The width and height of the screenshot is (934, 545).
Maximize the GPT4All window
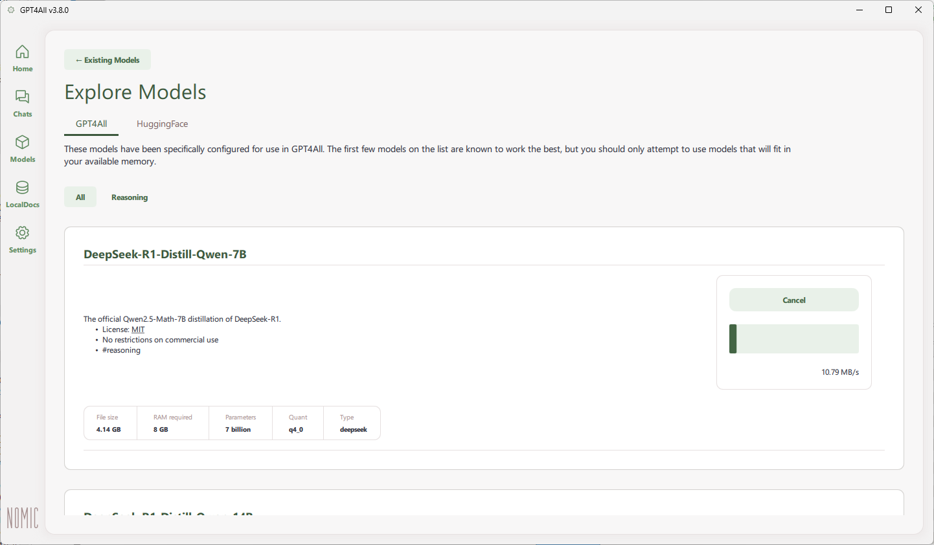coord(889,10)
